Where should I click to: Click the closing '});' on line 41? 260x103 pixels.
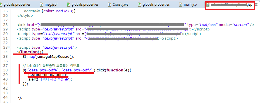pyautogui.click(x=25, y=84)
